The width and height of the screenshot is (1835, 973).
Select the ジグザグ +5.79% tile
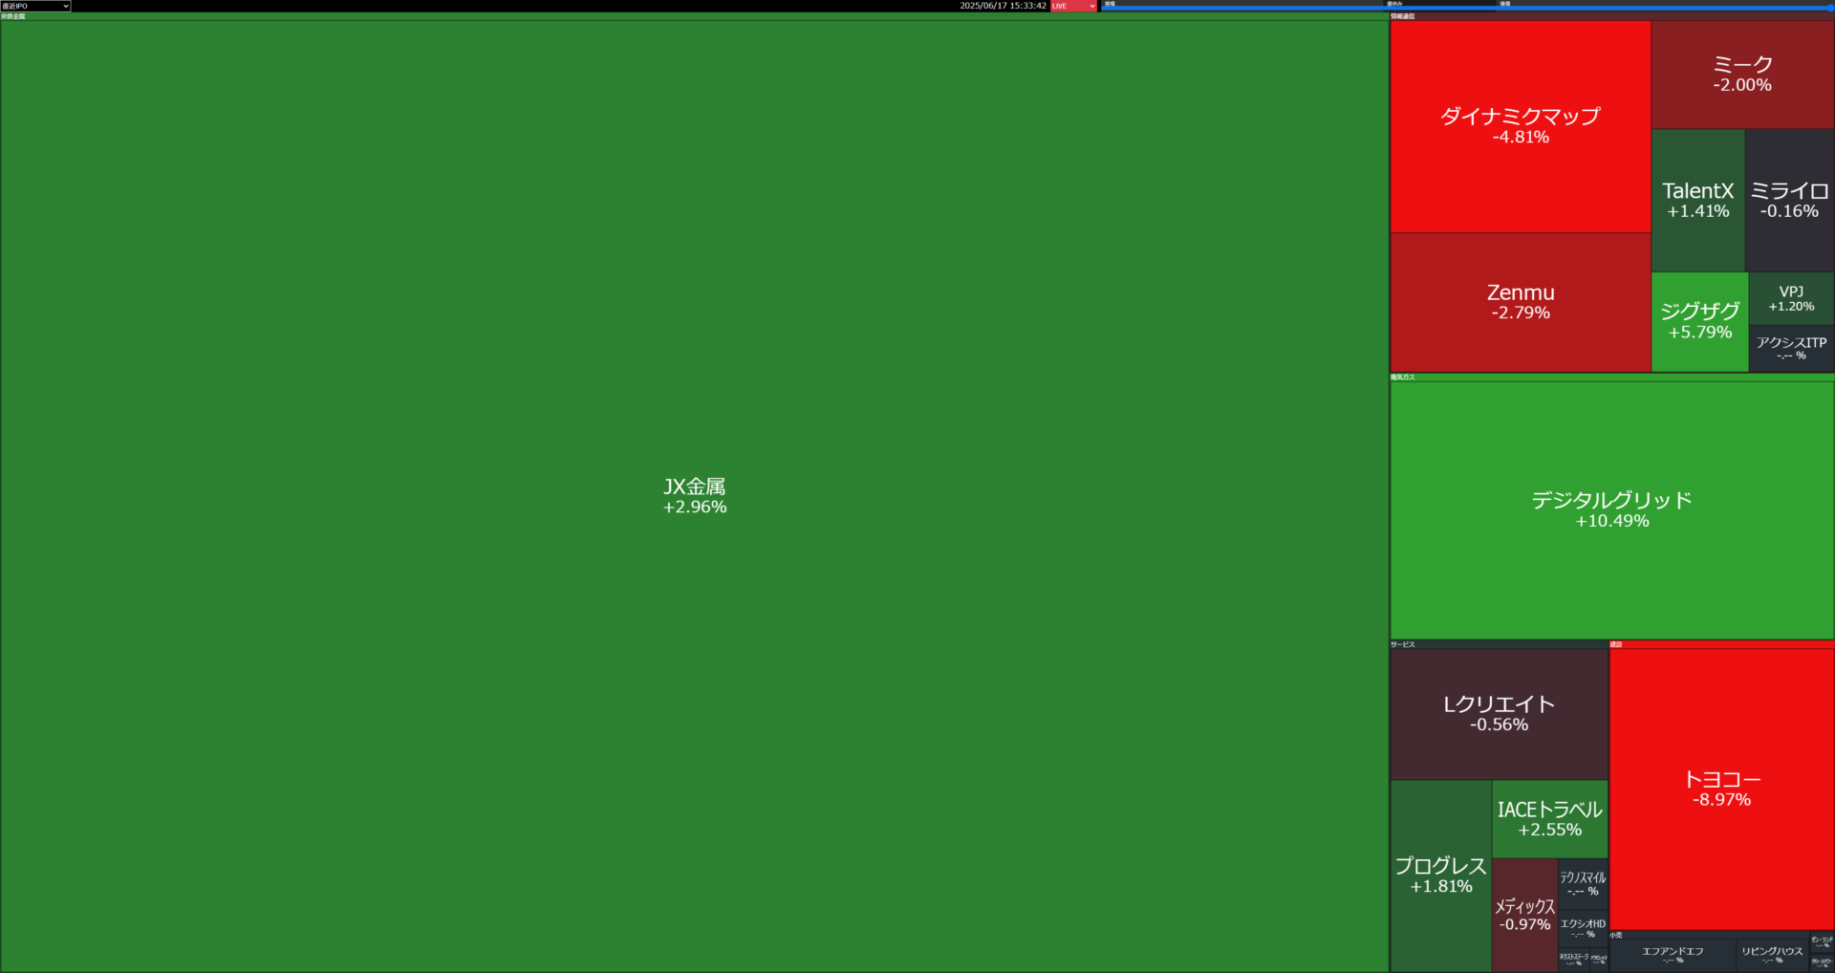(x=1699, y=322)
